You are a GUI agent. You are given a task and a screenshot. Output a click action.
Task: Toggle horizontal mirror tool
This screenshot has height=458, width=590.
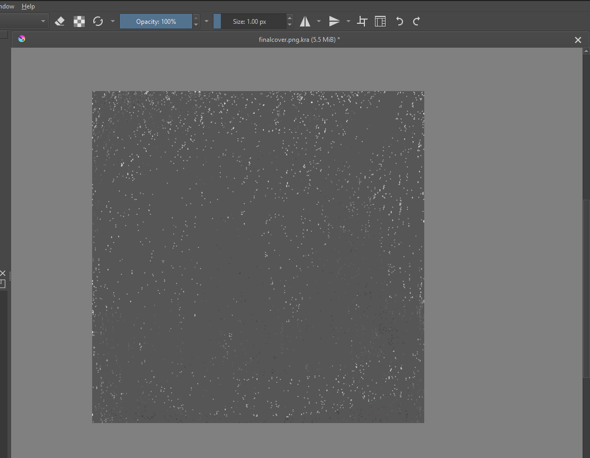305,21
